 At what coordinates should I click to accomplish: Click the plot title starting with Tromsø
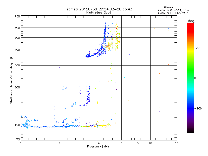tap(99, 9)
